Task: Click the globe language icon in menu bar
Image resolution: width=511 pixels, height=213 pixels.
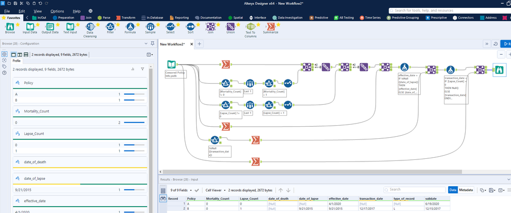Action: [x=90, y=11]
